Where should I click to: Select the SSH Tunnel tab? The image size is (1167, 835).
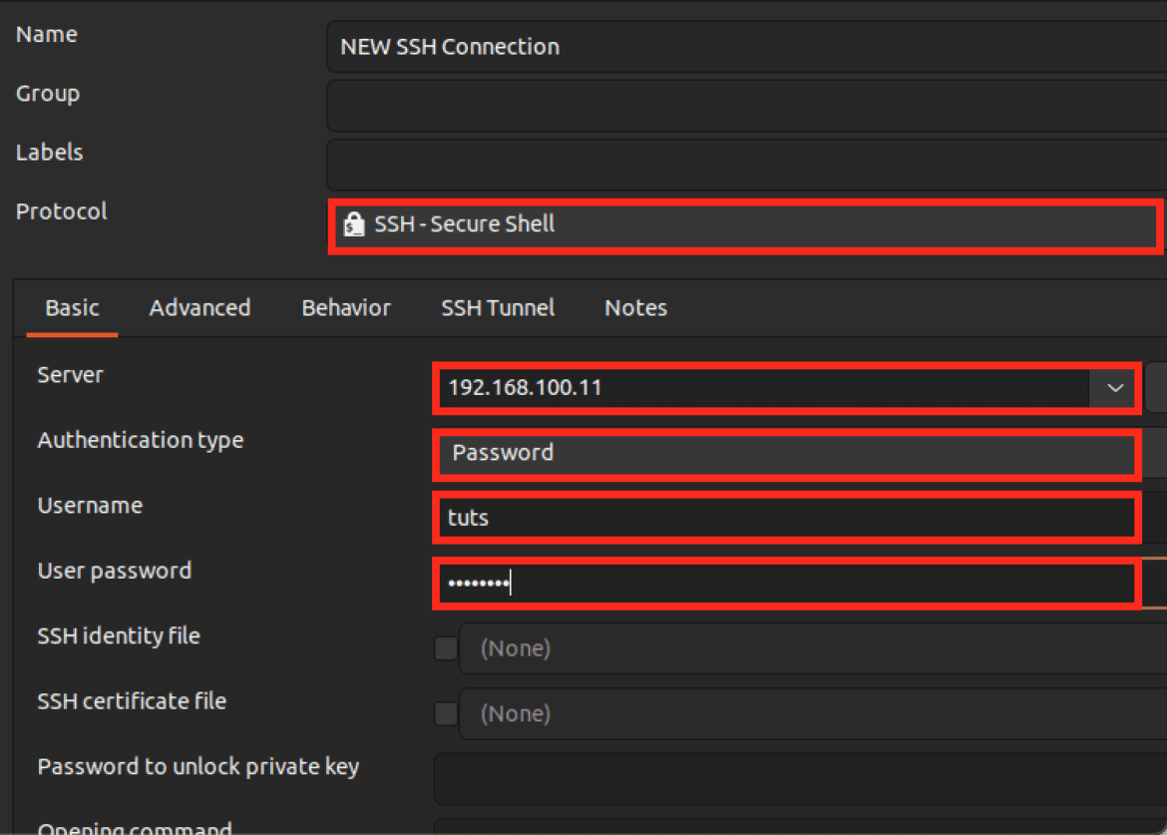coord(498,308)
